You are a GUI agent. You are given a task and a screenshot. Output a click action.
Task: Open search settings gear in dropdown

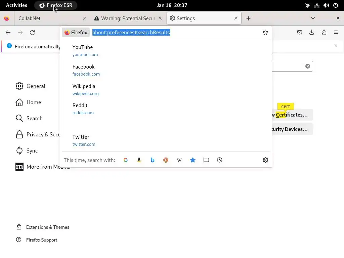pos(265,160)
